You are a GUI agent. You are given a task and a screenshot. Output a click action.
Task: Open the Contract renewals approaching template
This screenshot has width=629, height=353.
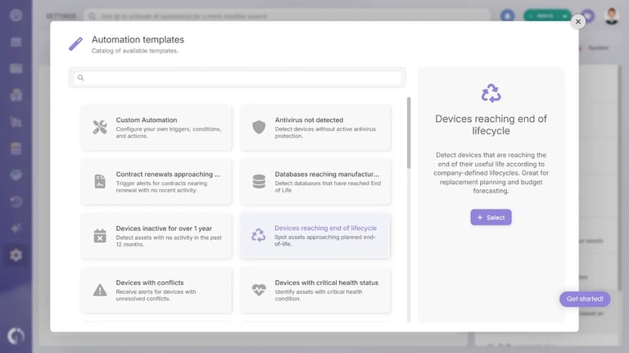[x=156, y=182]
